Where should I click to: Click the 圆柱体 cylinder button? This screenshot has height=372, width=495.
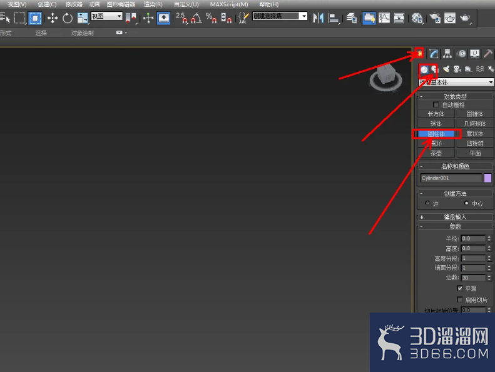436,134
